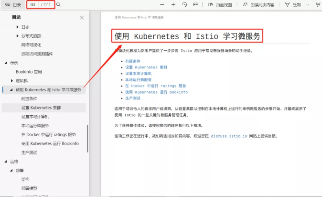Image resolution: width=322 pixels, height=197 pixels.
Task: Expand the 分布式追踪 tree node
Action: point(18,36)
